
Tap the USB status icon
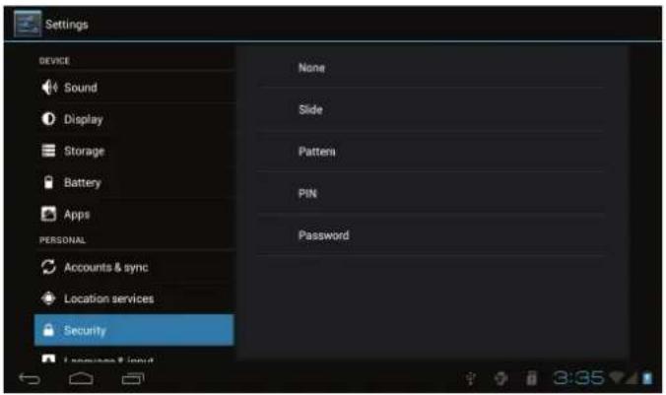tap(471, 378)
